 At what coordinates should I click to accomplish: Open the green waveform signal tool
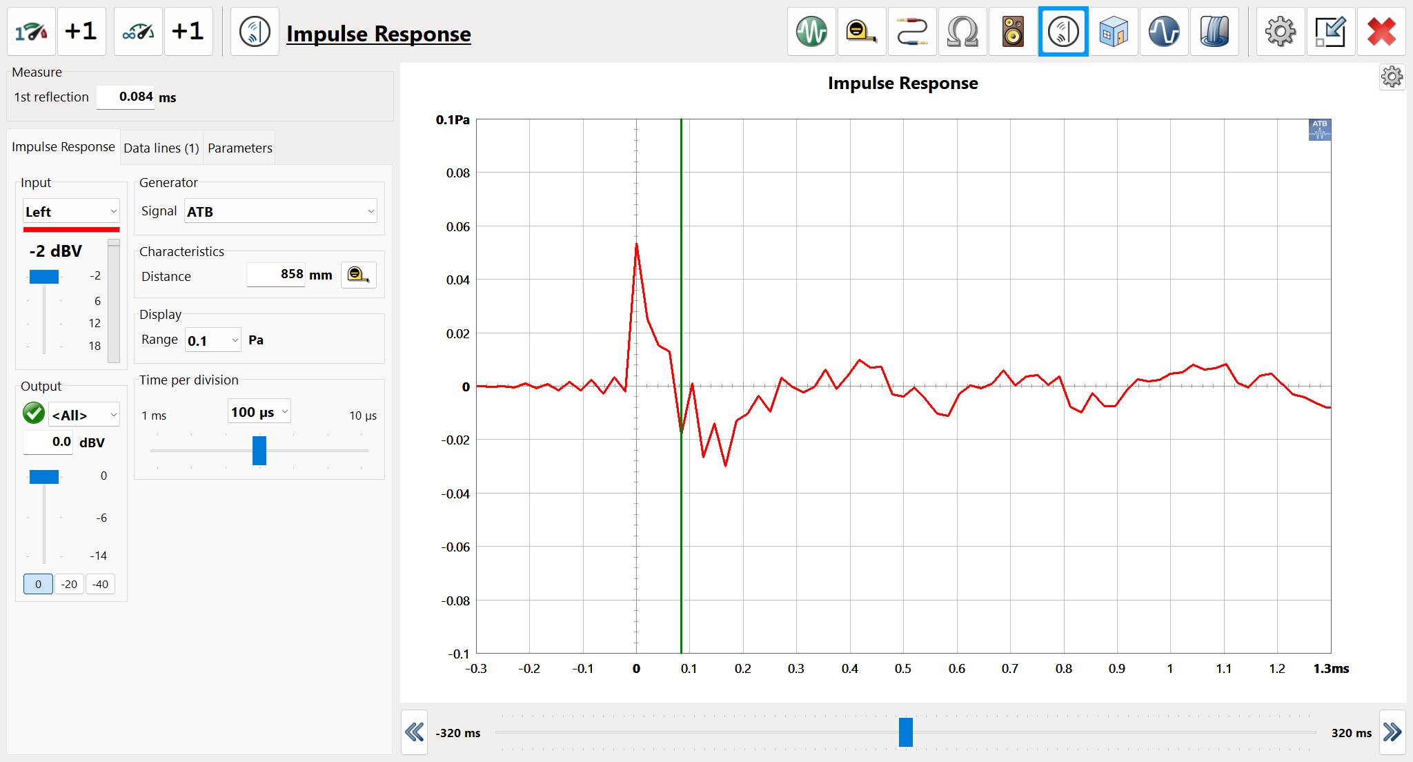click(811, 32)
